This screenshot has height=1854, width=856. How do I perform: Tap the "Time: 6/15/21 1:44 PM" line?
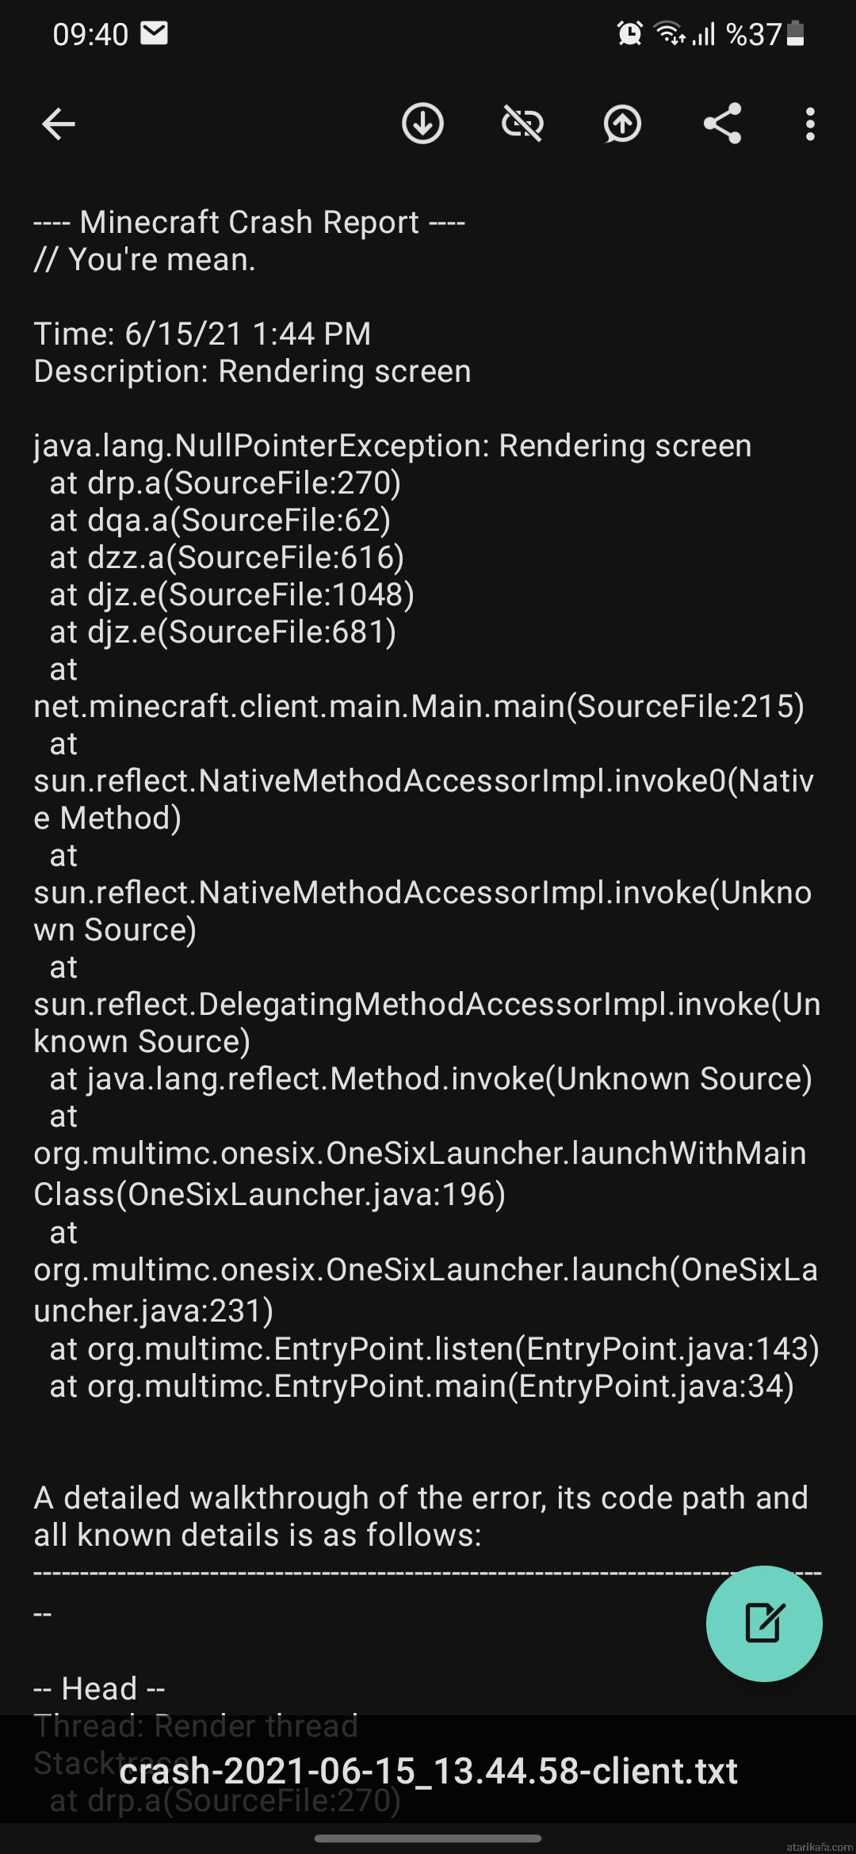pos(202,334)
